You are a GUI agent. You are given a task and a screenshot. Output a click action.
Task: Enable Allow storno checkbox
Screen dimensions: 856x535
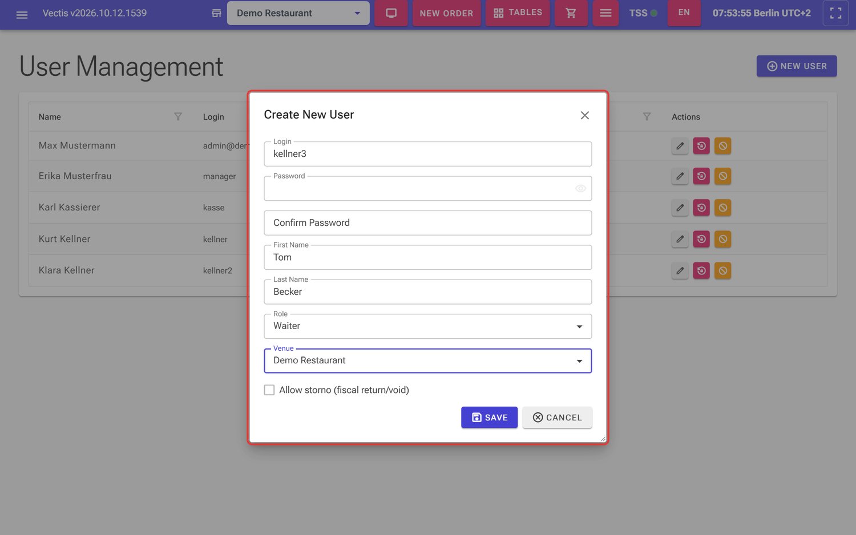coord(269,390)
